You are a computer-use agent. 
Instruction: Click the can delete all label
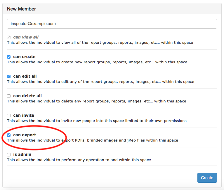[27, 96]
